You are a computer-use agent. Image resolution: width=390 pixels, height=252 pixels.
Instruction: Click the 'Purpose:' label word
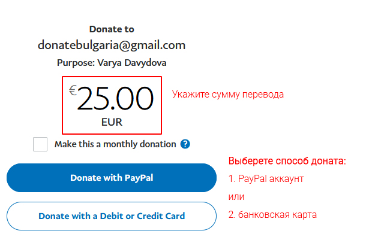click(x=76, y=63)
